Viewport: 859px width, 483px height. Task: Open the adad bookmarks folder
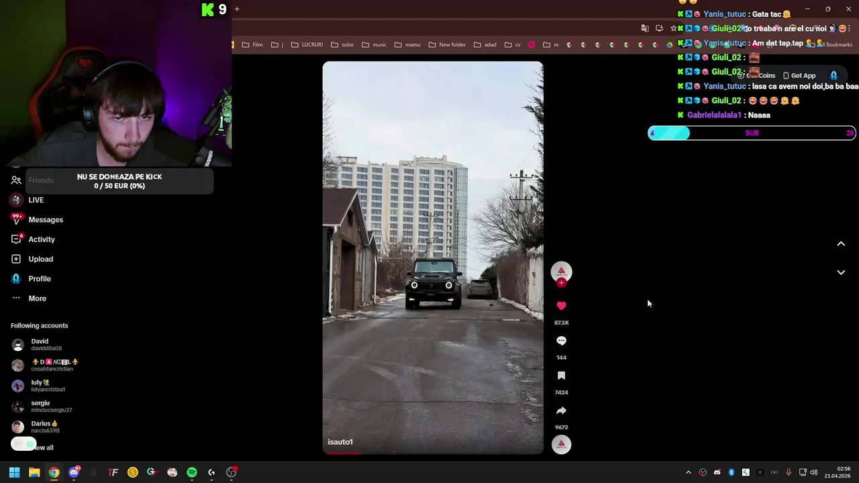485,45
